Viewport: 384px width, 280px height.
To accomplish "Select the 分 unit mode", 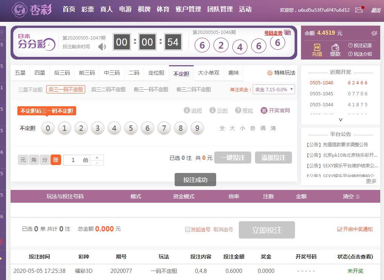I will [x=45, y=160].
